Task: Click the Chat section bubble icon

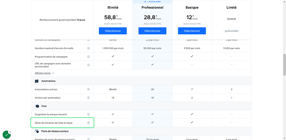Action: click(x=37, y=106)
